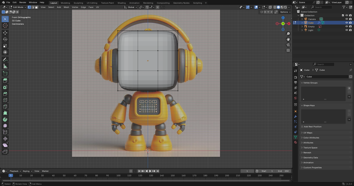The width and height of the screenshot is (354, 186).
Task: Toggle camera view gizmo button
Action: point(288,45)
